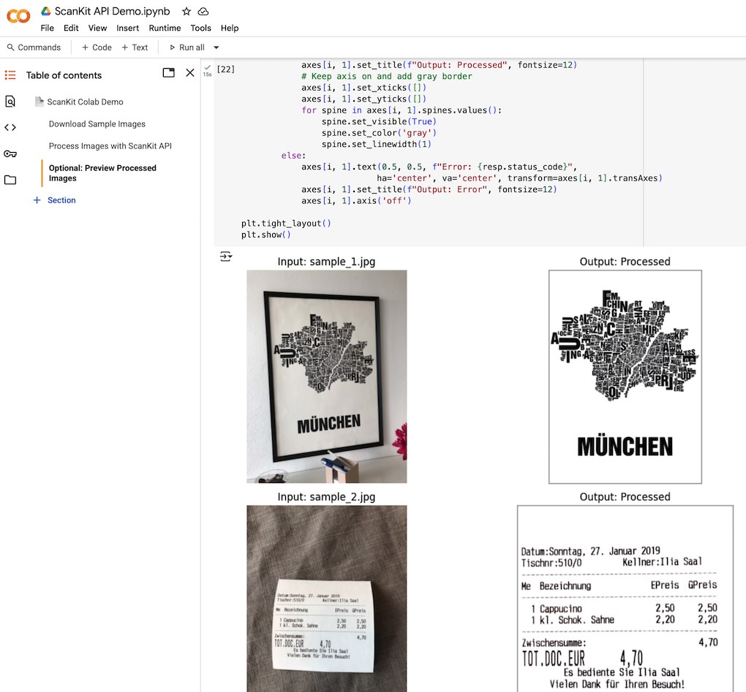Click the show code icon below the cell

click(x=226, y=256)
